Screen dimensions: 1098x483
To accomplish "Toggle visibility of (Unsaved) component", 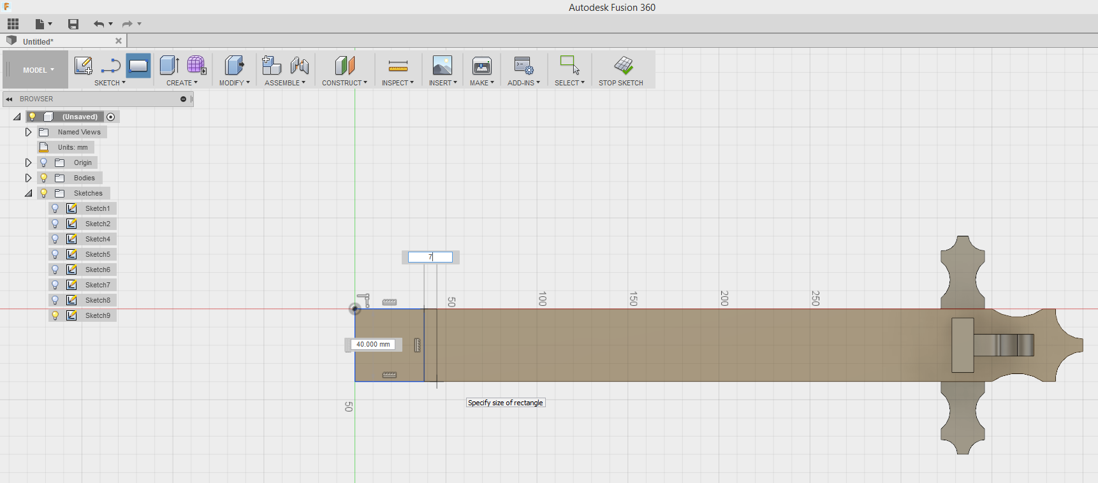I will [33, 117].
